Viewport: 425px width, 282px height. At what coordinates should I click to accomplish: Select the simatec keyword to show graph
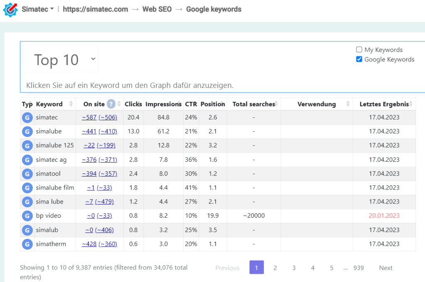point(47,117)
